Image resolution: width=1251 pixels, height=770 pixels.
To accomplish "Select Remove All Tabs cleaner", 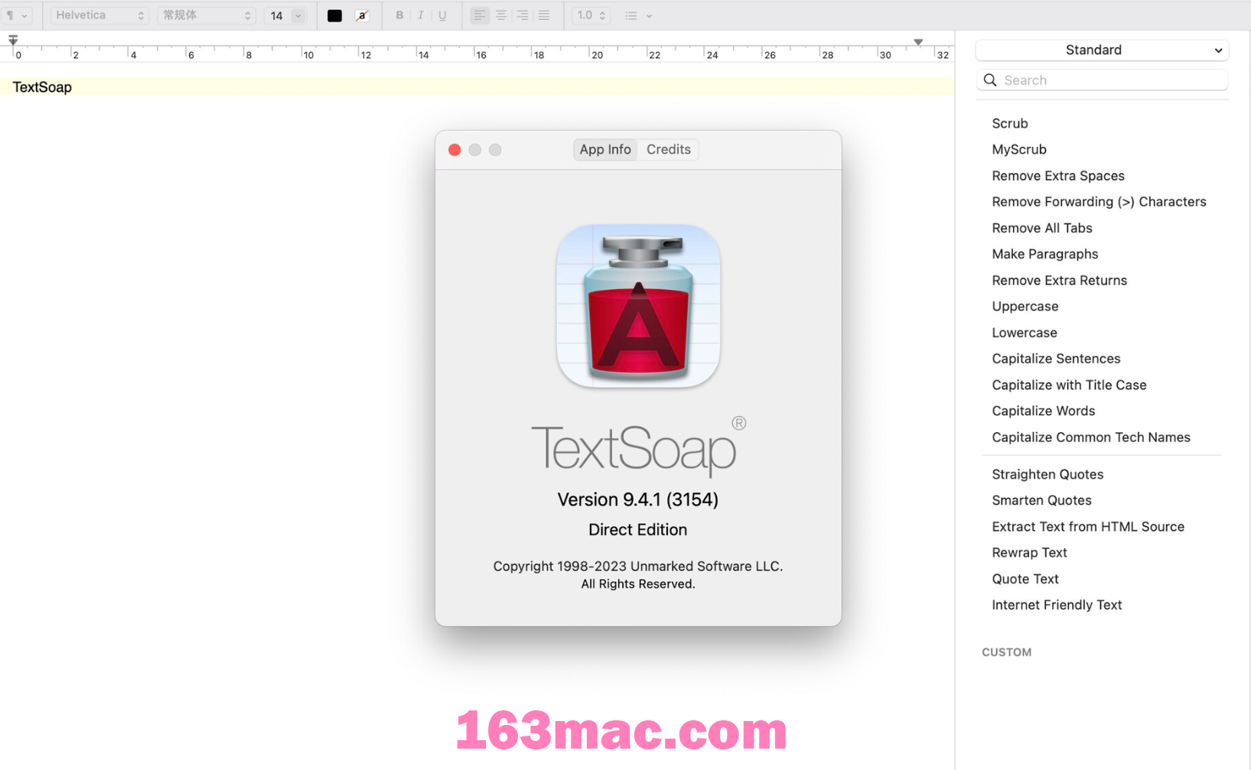I will [x=1042, y=228].
